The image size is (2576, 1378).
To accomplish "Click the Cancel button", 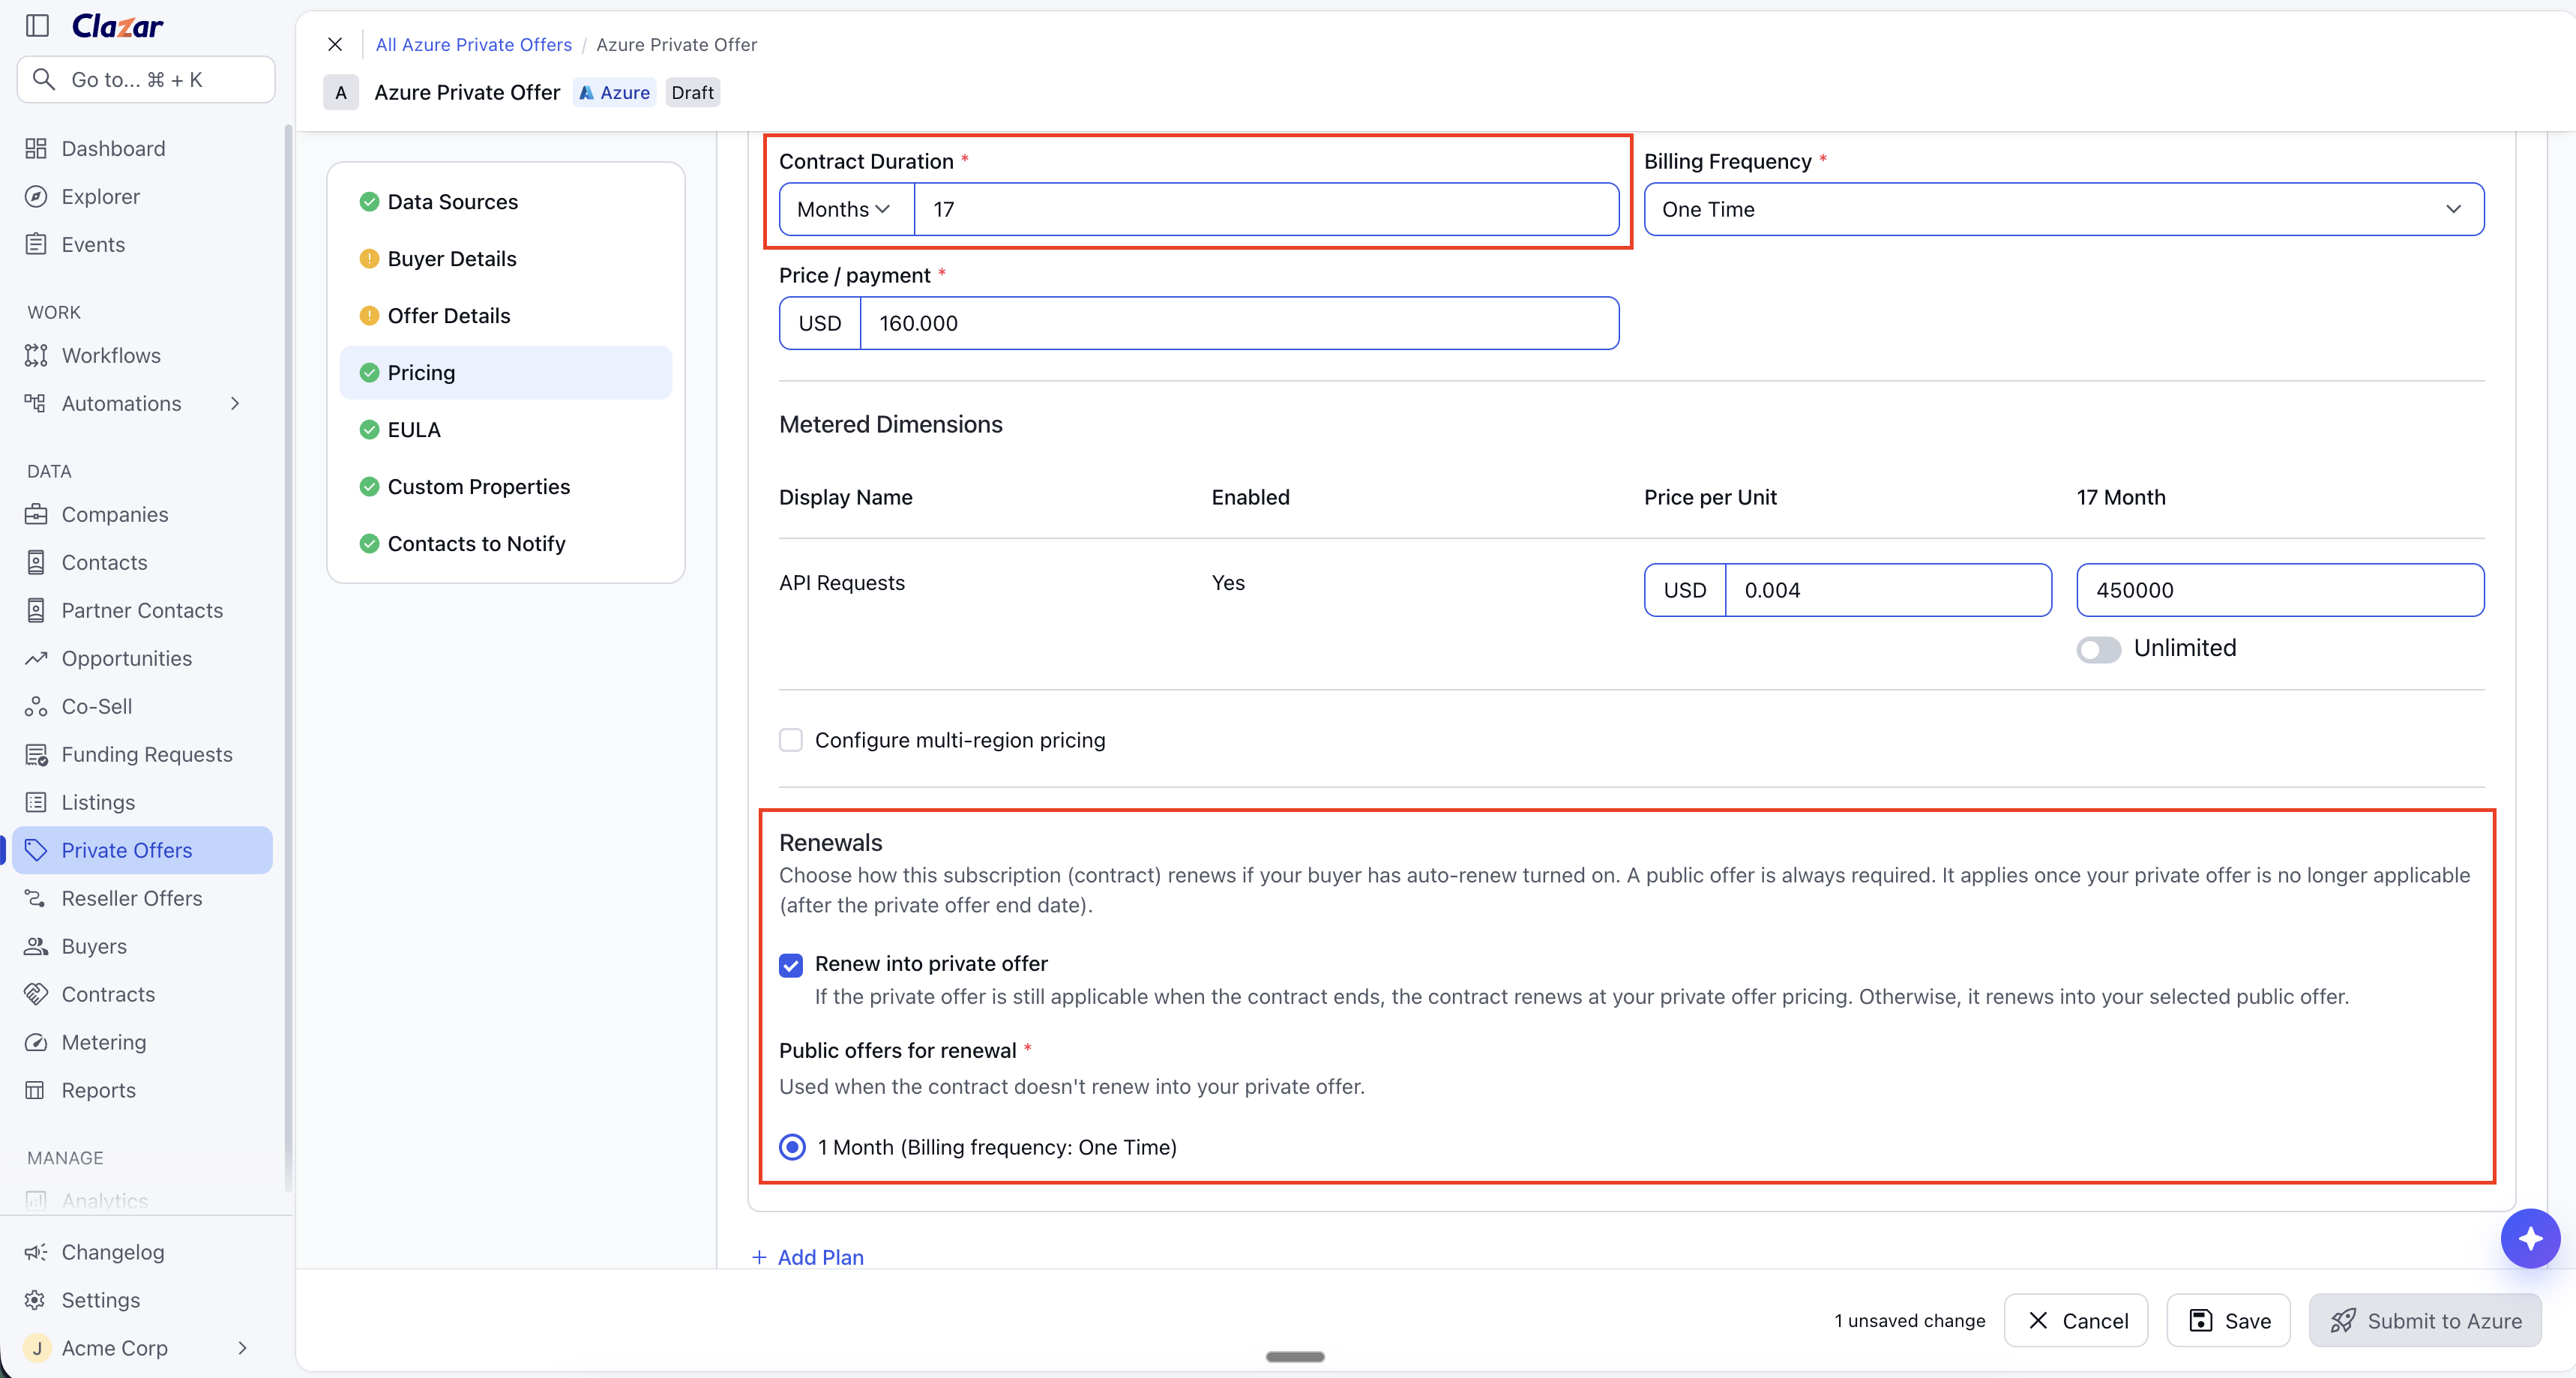I will pos(2076,1321).
